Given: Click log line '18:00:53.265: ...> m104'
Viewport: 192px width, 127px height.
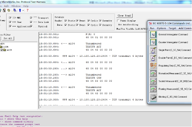Looking at the screenshot, I should pyautogui.click(x=76, y=69).
